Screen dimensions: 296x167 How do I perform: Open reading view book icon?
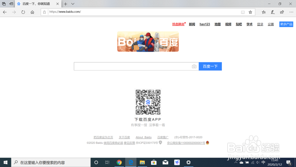tap(243, 12)
